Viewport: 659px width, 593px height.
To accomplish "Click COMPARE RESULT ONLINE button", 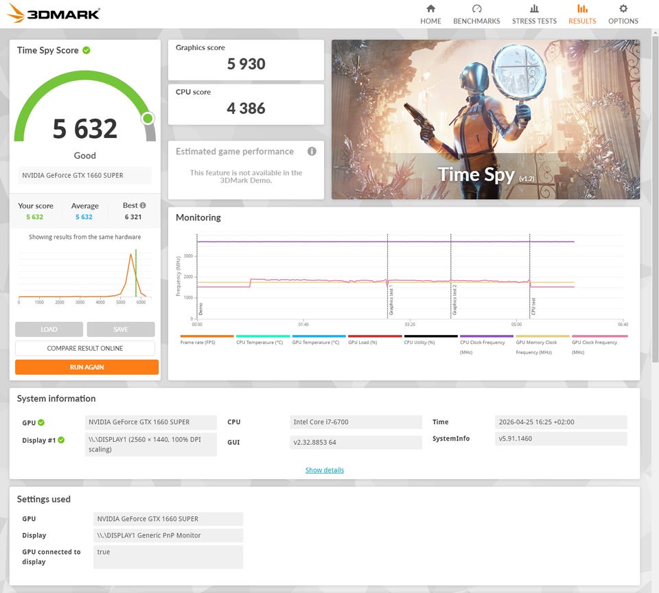I will pos(85,349).
